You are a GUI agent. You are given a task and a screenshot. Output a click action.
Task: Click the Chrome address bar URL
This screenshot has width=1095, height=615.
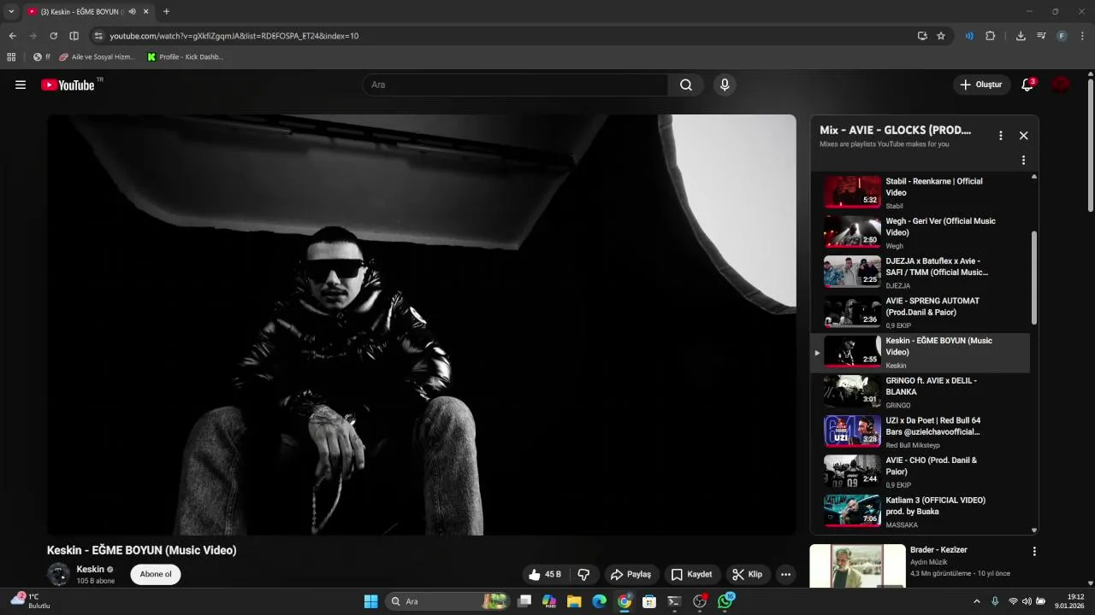pyautogui.click(x=234, y=36)
